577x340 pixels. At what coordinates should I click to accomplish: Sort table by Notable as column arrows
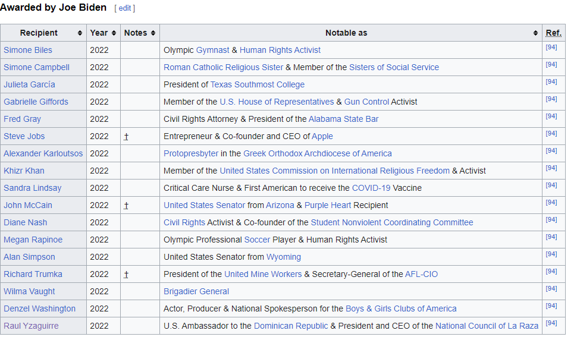[535, 33]
